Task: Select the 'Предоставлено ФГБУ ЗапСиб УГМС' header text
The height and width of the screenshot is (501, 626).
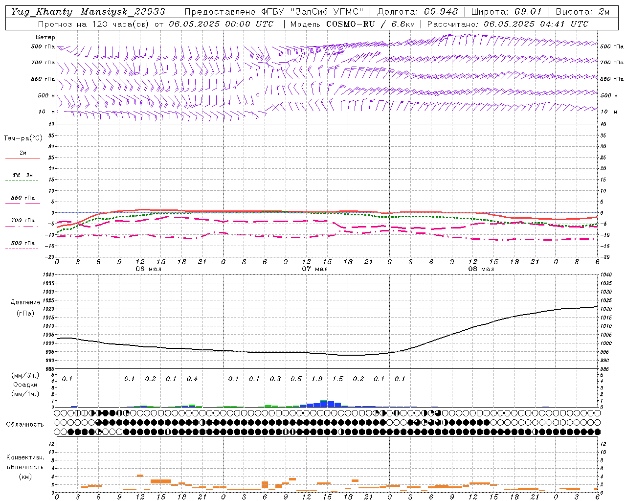Action: 274,12
